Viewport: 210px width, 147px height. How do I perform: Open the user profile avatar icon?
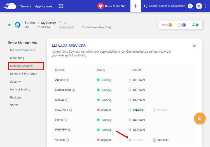tap(199, 6)
